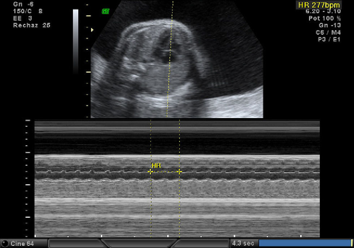The width and height of the screenshot is (354, 248).
Task: Click the HR 277bpm measurement readout
Action: click(x=319, y=5)
